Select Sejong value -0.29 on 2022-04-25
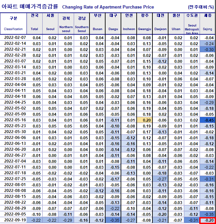The height and width of the screenshot is (224, 216). (x=207, y=102)
